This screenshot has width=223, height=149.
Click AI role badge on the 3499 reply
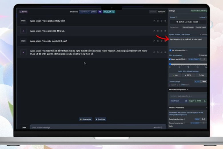[x=23, y=31]
